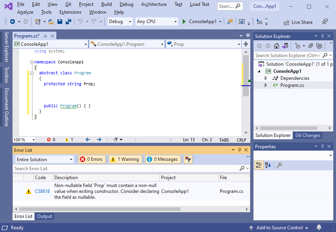Click the Save All icon
Image resolution: width=336 pixels, height=232 pixels.
coord(68,22)
